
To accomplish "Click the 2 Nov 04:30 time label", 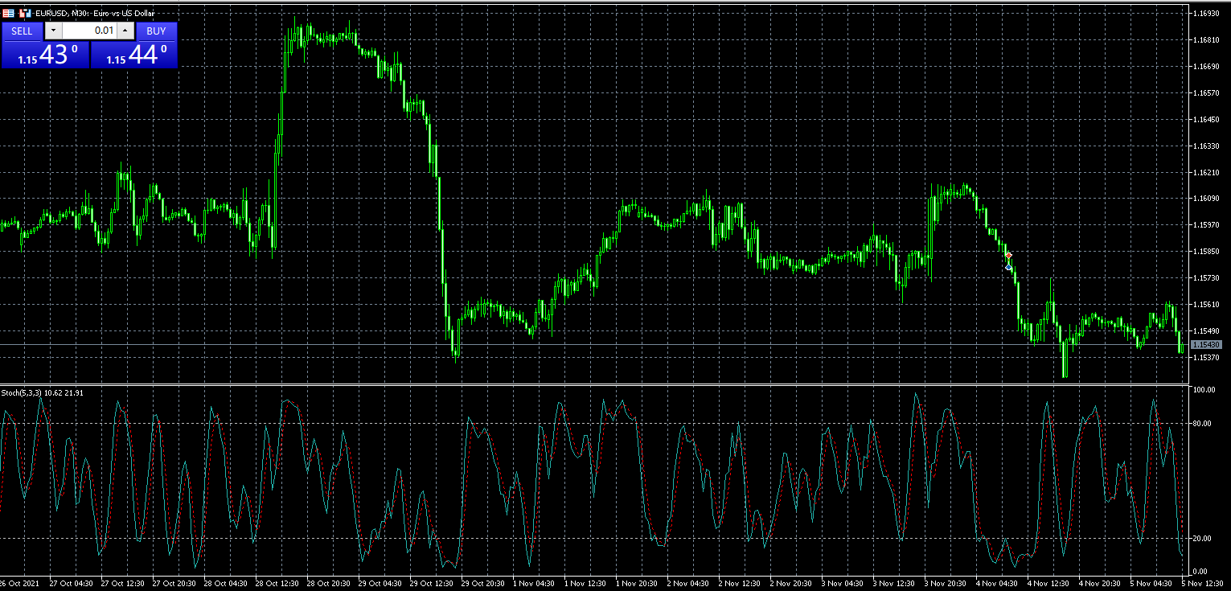I will pos(688,583).
